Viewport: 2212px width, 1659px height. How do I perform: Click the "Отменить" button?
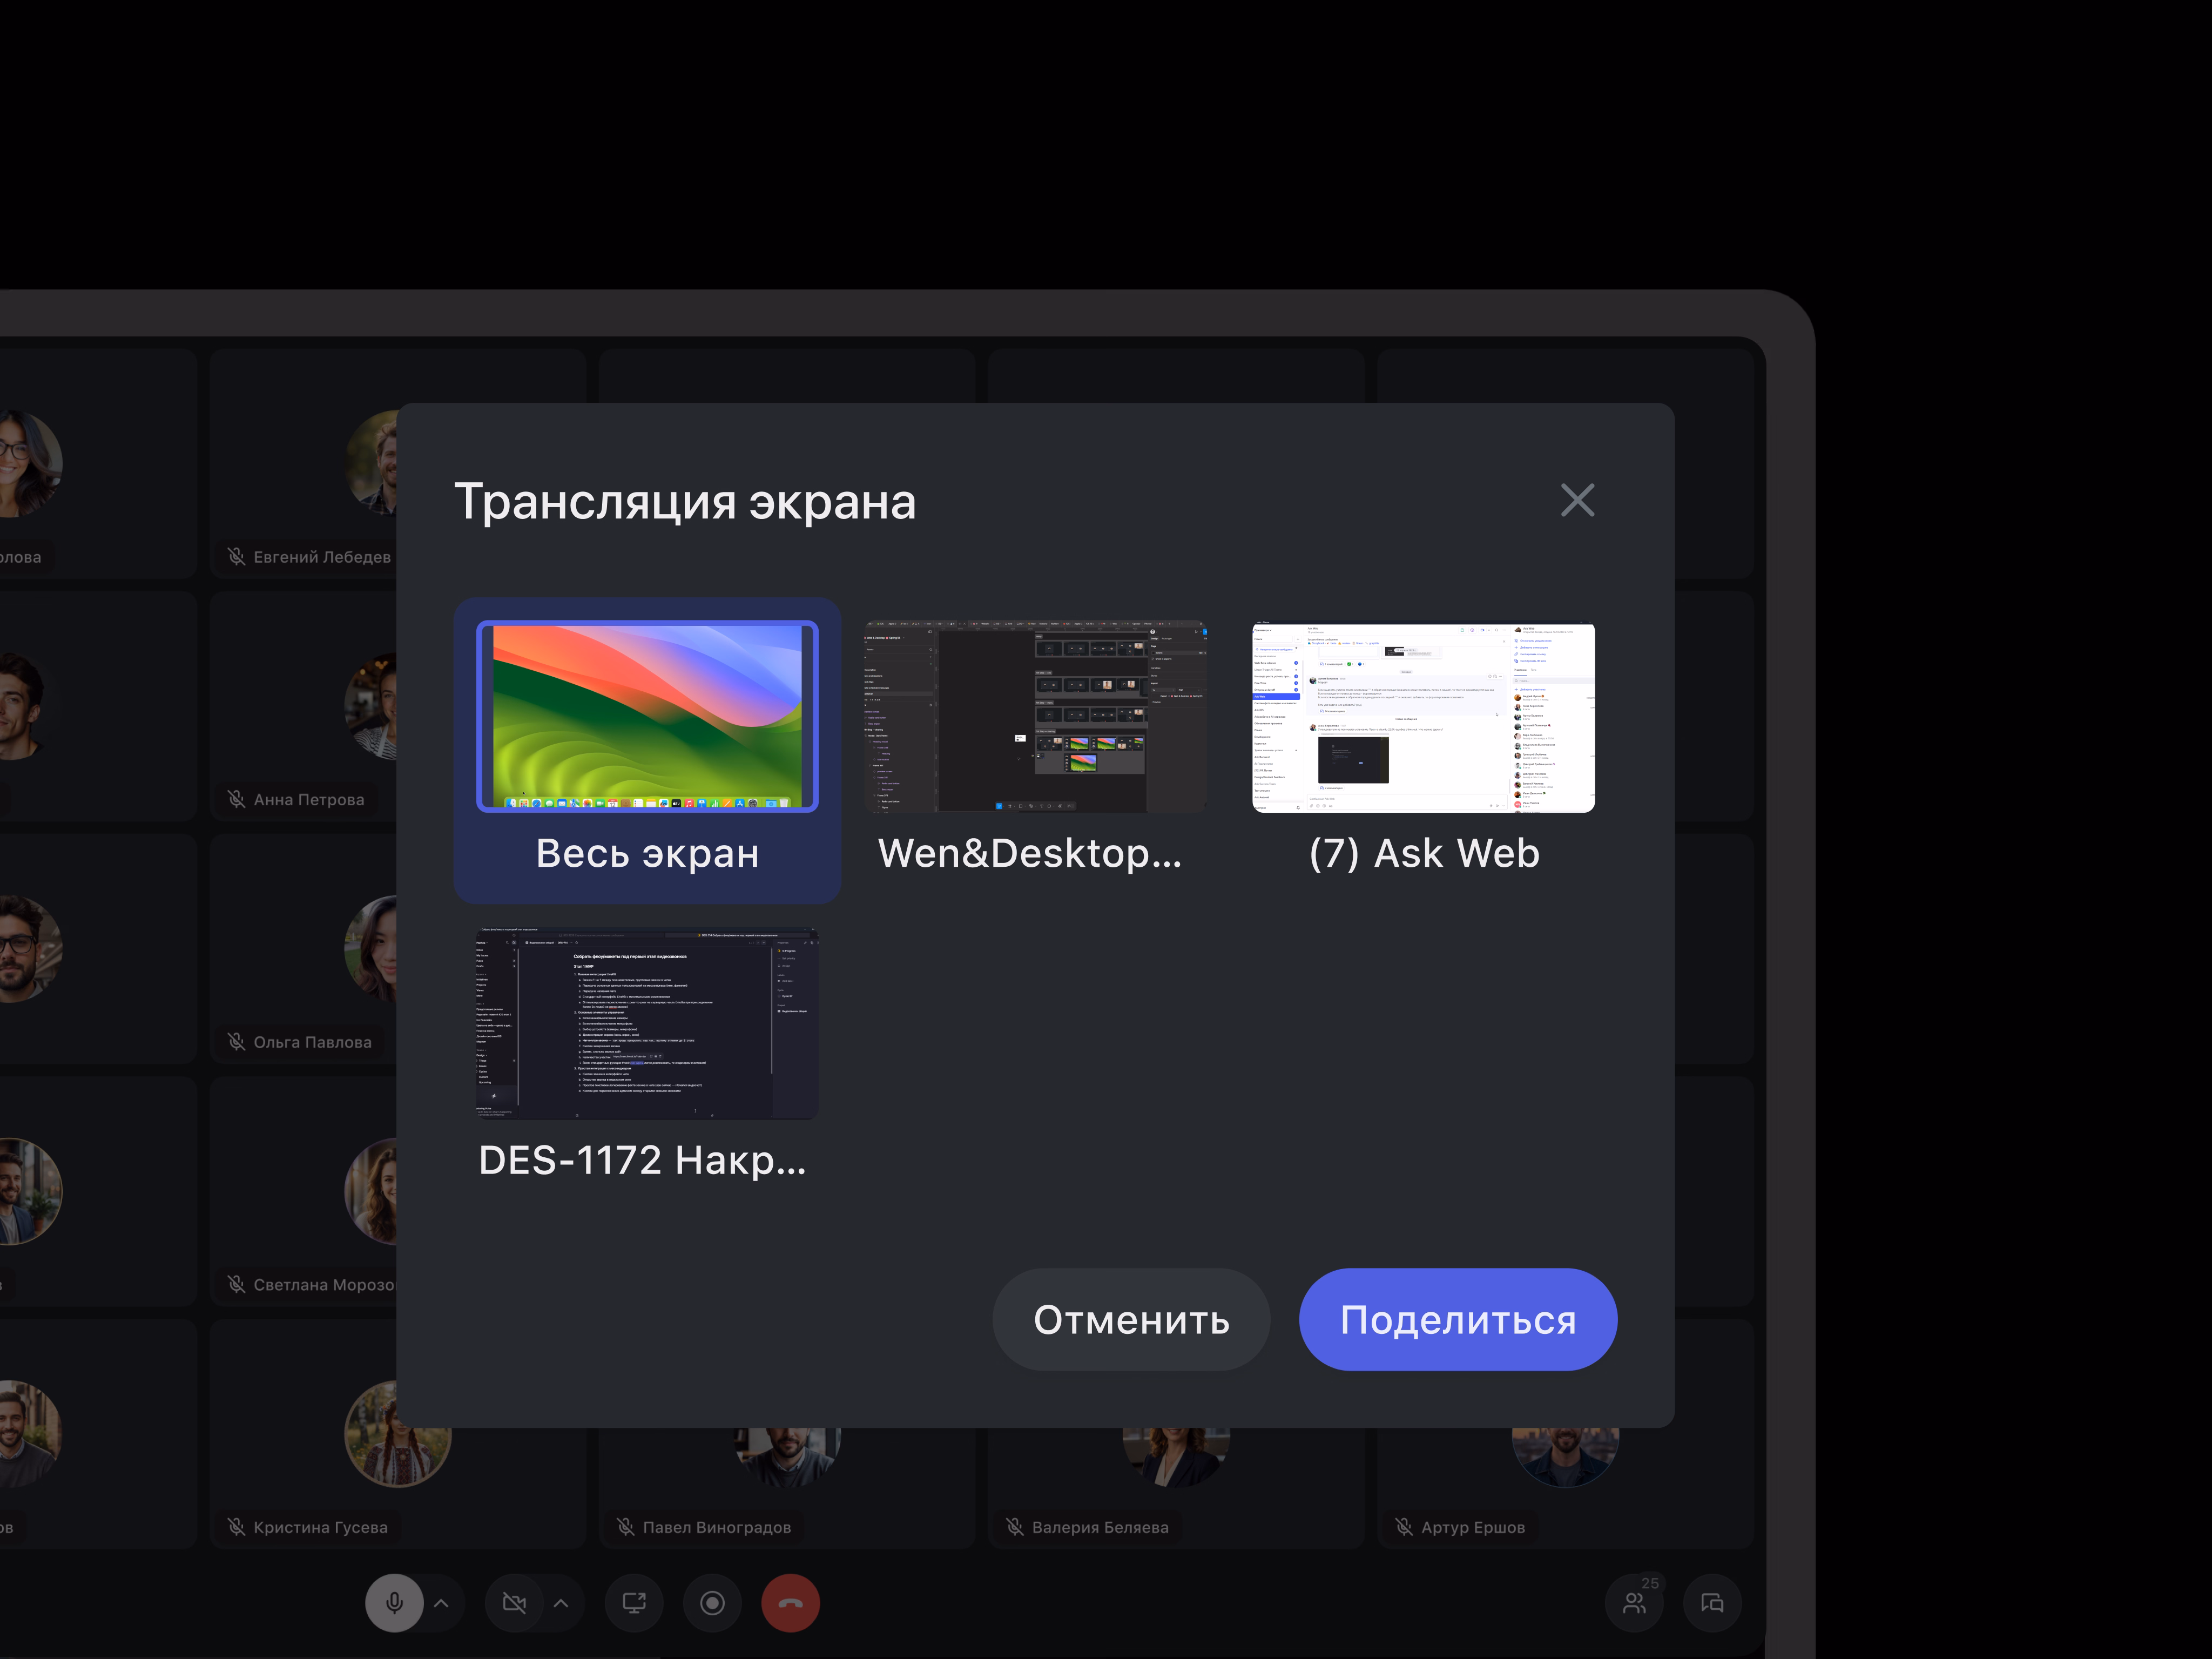pyautogui.click(x=1131, y=1320)
